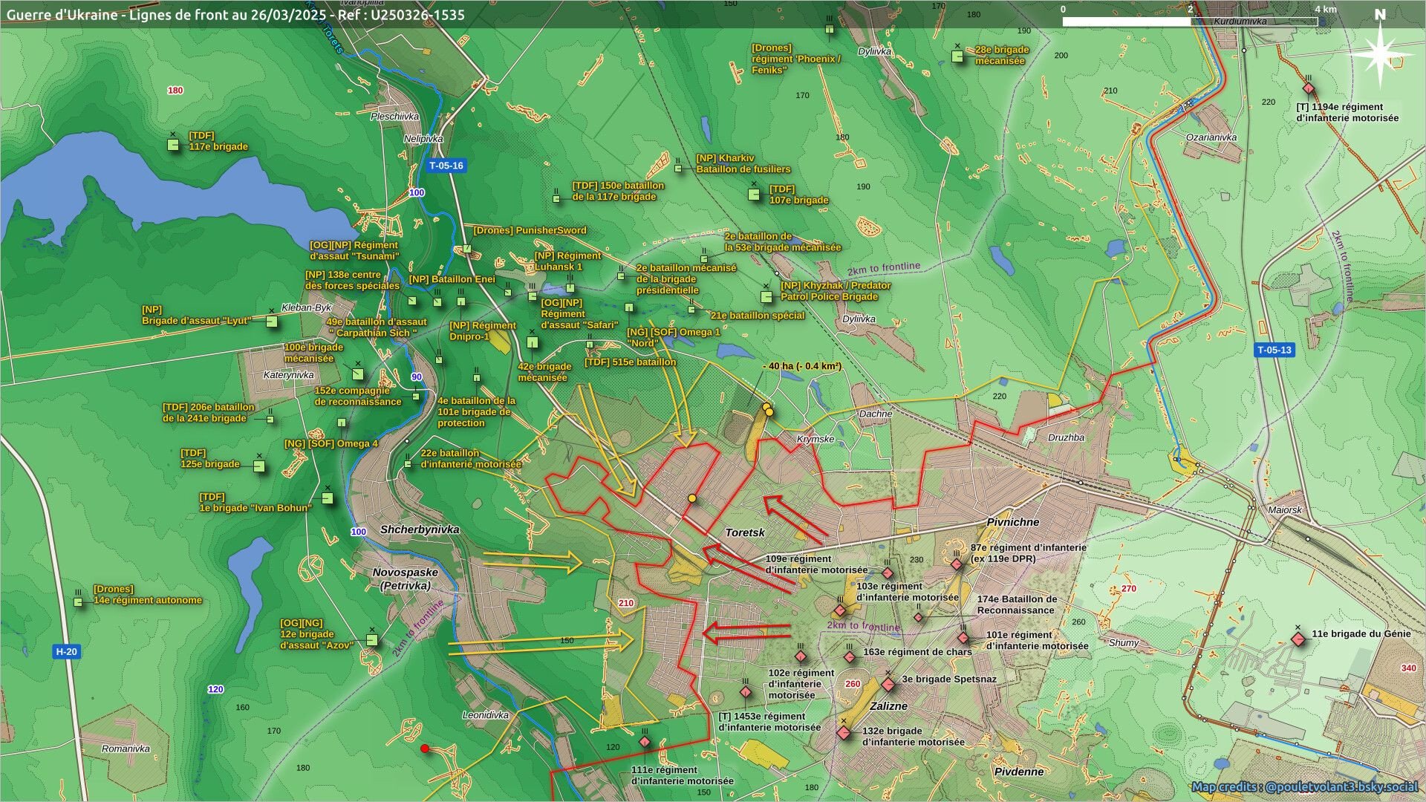The height and width of the screenshot is (802, 1426).
Task: Click the 206e bataillon TDF marker
Action: [x=270, y=420]
